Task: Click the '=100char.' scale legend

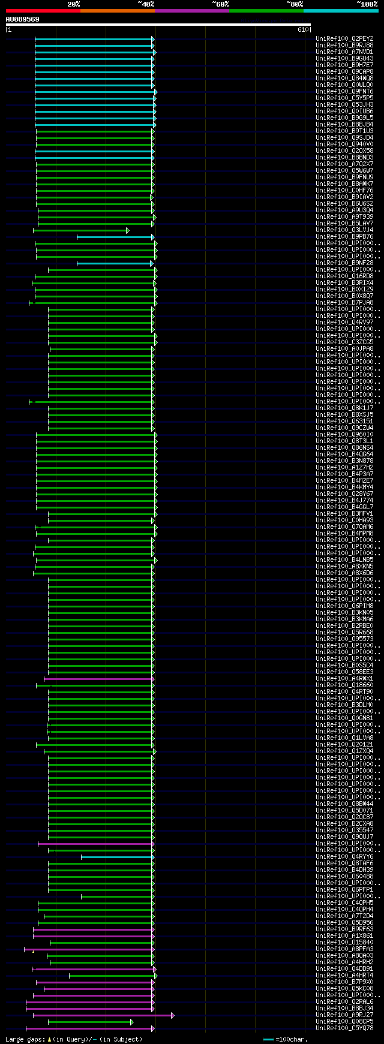Action: [285, 1039]
